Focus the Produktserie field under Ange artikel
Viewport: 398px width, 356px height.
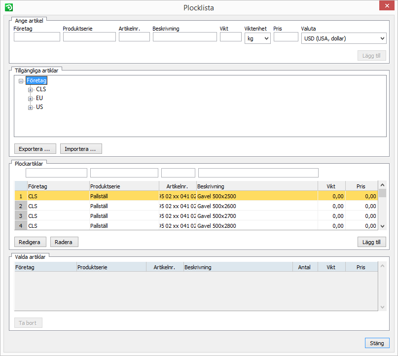[x=89, y=37]
